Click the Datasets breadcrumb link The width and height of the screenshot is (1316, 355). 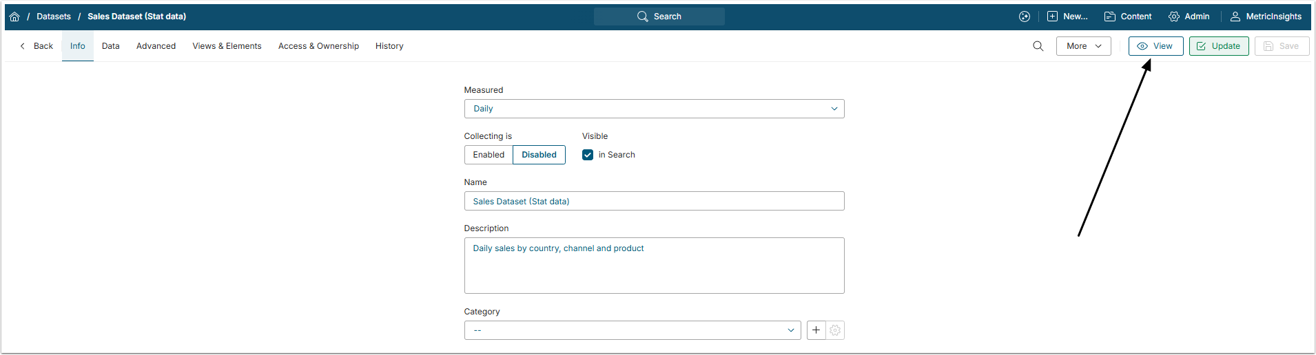pyautogui.click(x=54, y=17)
